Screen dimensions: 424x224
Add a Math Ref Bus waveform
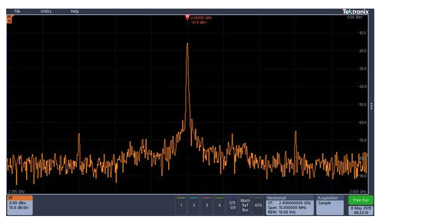coord(245,206)
